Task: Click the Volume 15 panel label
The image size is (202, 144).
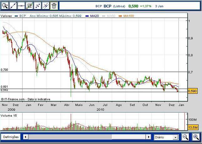Action: [9, 115]
